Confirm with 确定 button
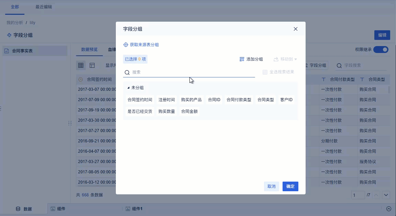396x216 pixels. pos(290,186)
